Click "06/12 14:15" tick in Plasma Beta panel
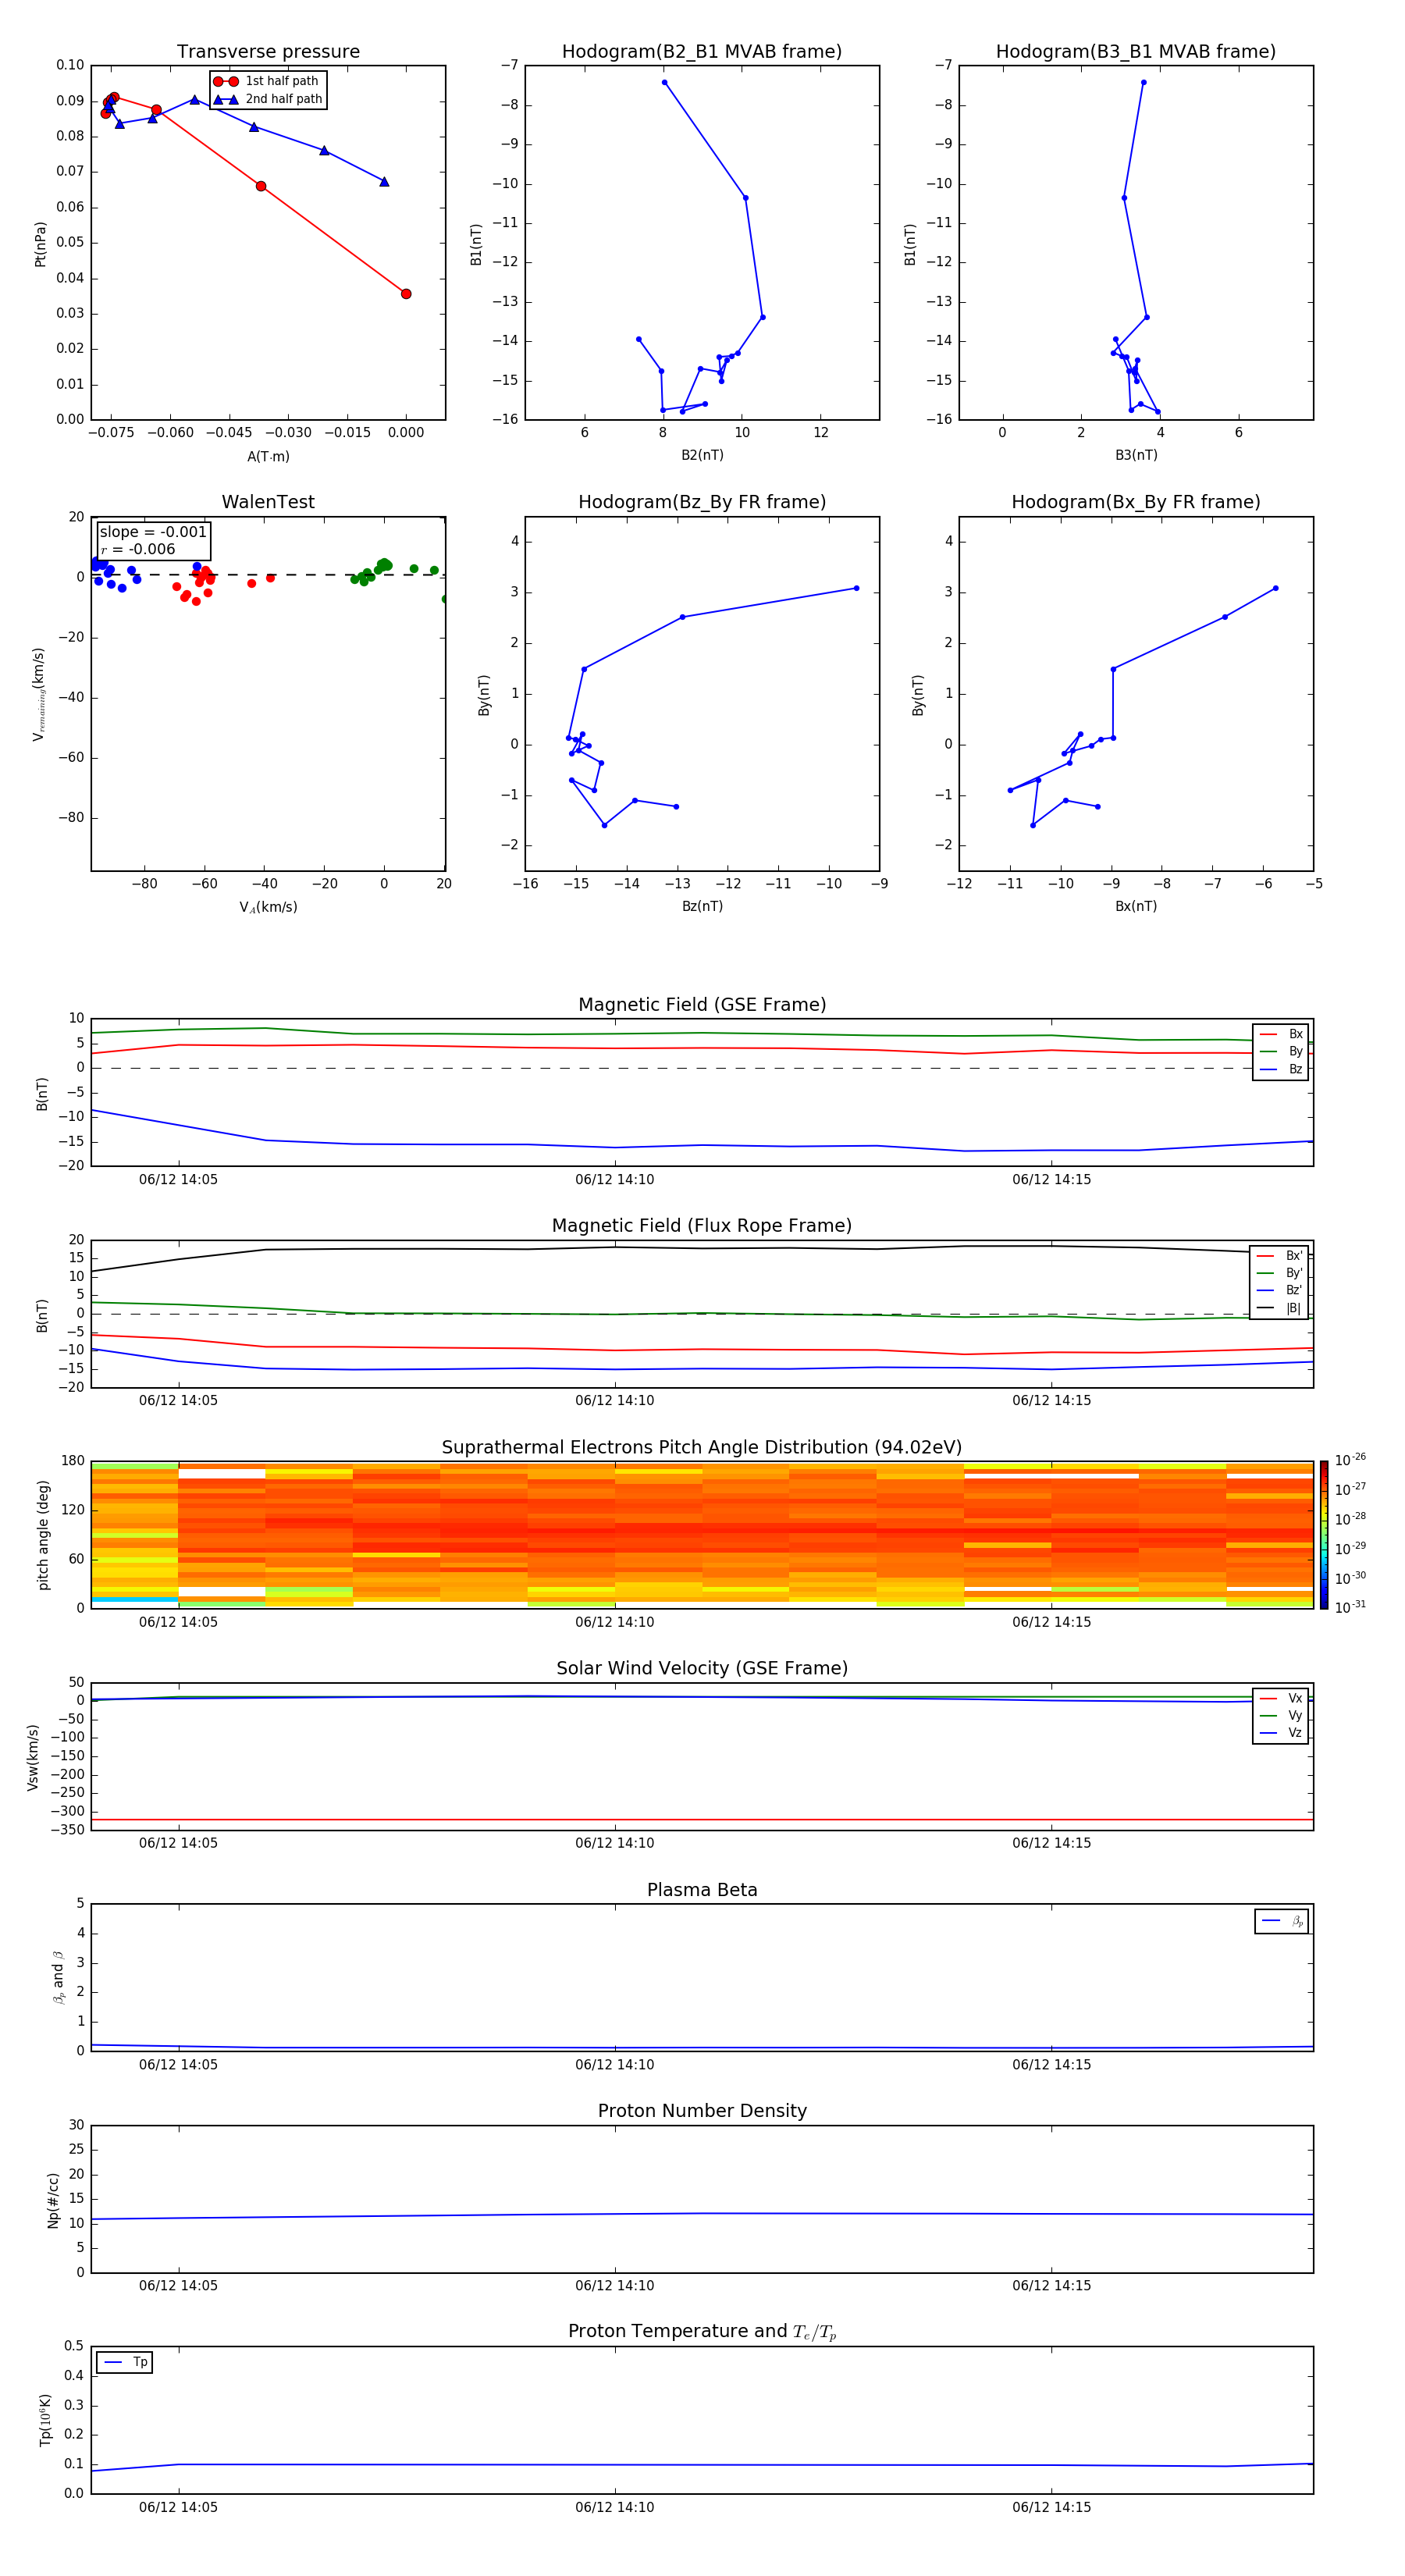1405x2576 pixels. pos(1051,2064)
